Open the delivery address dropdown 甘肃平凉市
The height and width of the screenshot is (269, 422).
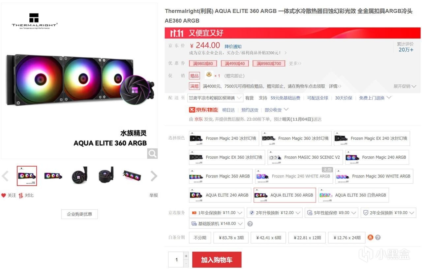[x=215, y=98]
